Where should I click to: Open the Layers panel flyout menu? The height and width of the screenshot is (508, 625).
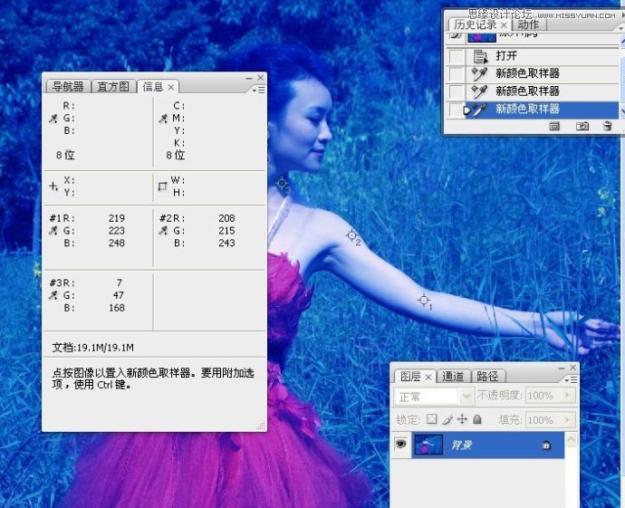click(571, 380)
